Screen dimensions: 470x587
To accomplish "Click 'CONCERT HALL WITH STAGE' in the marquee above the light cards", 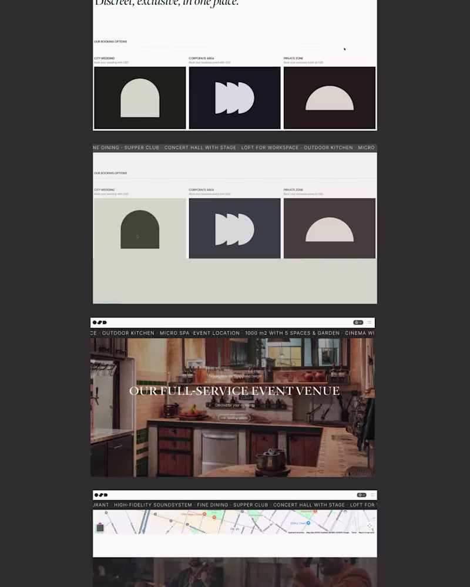I will (x=200, y=147).
